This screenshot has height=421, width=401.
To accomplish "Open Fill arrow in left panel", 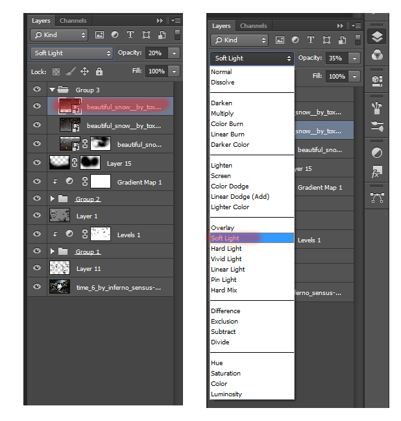I will pos(174,71).
